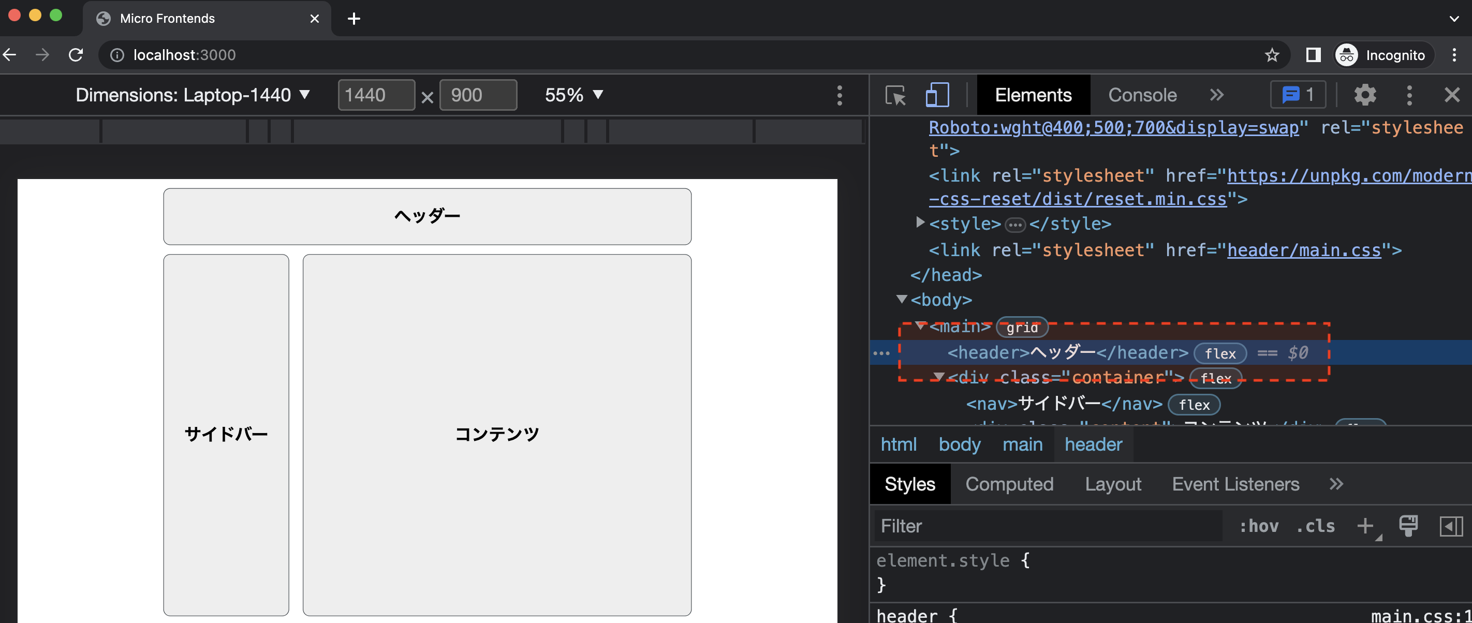Screen dimensions: 1472x623
Task: Click the device toolbar toggle icon
Action: pyautogui.click(x=935, y=95)
